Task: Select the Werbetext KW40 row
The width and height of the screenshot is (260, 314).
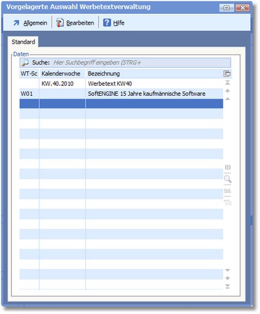Action: 122,84
